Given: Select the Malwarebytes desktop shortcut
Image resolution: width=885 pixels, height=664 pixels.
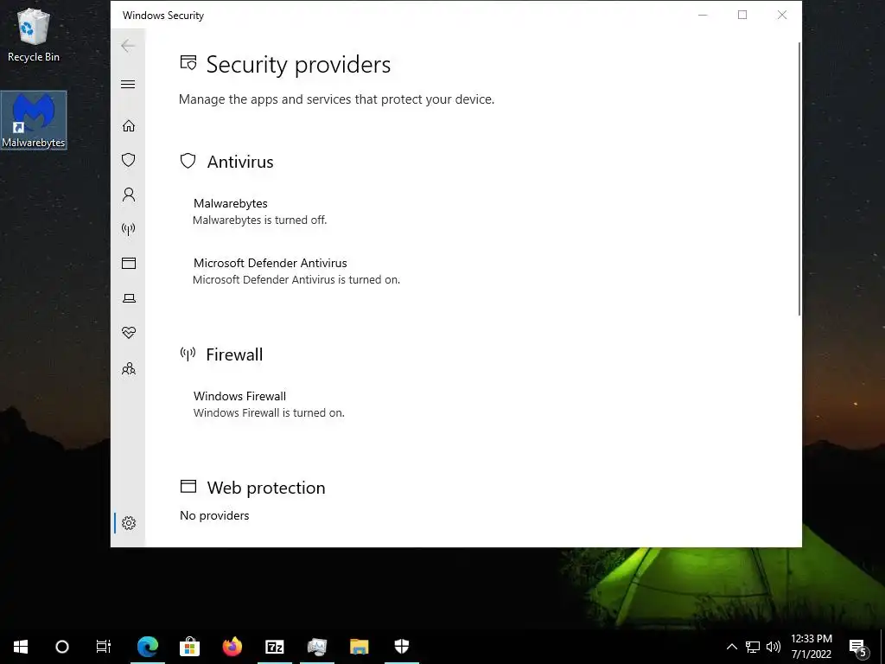Looking at the screenshot, I should [x=34, y=120].
